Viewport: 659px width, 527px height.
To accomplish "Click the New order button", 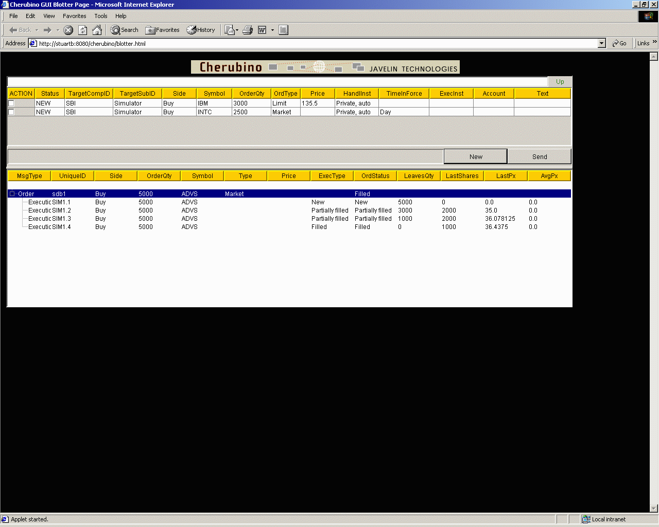I will (475, 156).
